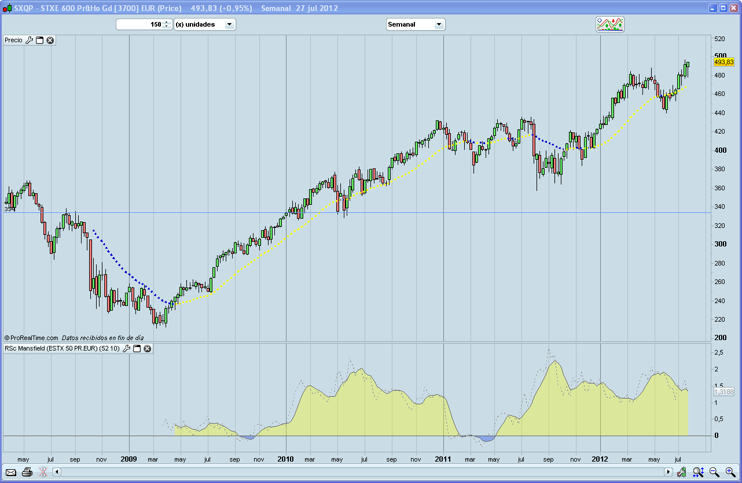This screenshot has width=742, height=483.
Task: Increase the 150 units stepper value
Action: coord(167,23)
